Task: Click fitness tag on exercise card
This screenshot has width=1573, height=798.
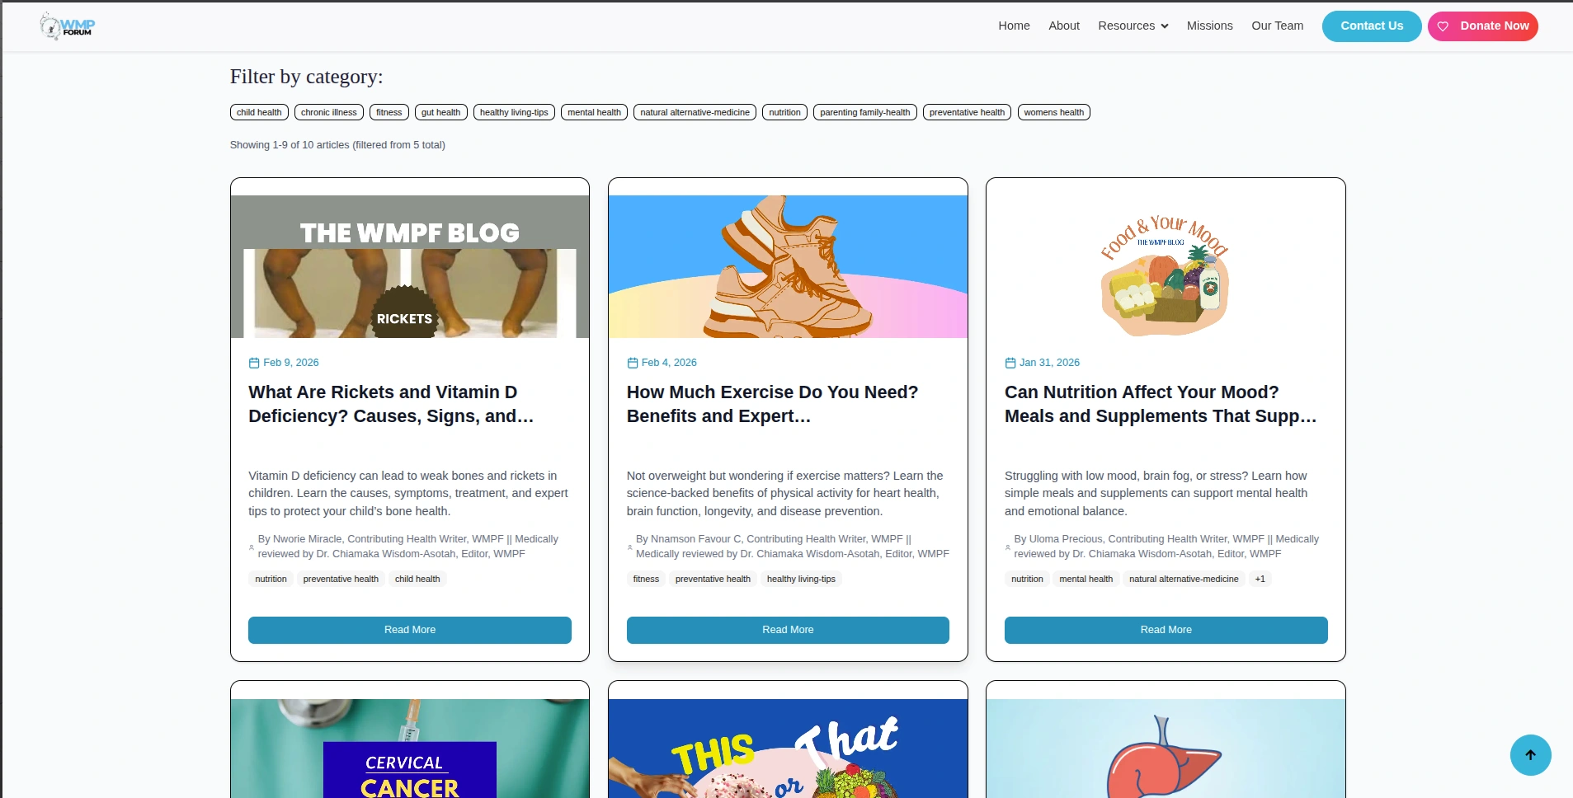Action: point(646,580)
